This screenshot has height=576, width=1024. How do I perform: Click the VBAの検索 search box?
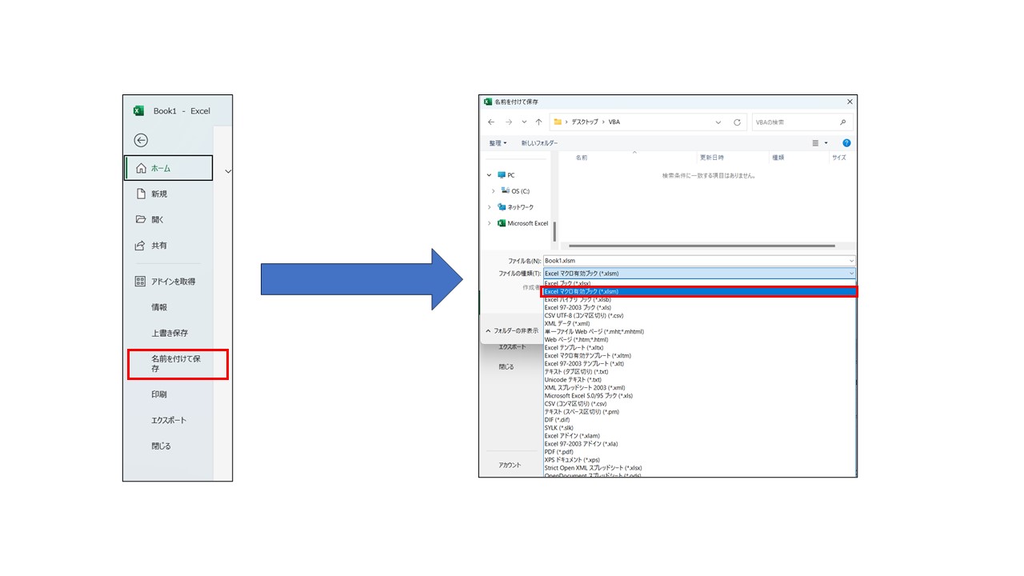[802, 122]
